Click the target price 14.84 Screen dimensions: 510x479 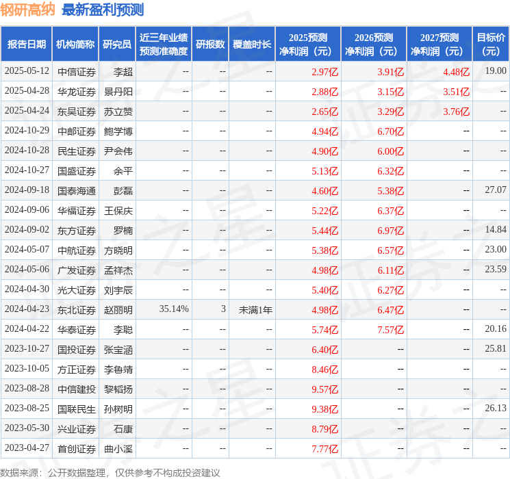pos(496,230)
